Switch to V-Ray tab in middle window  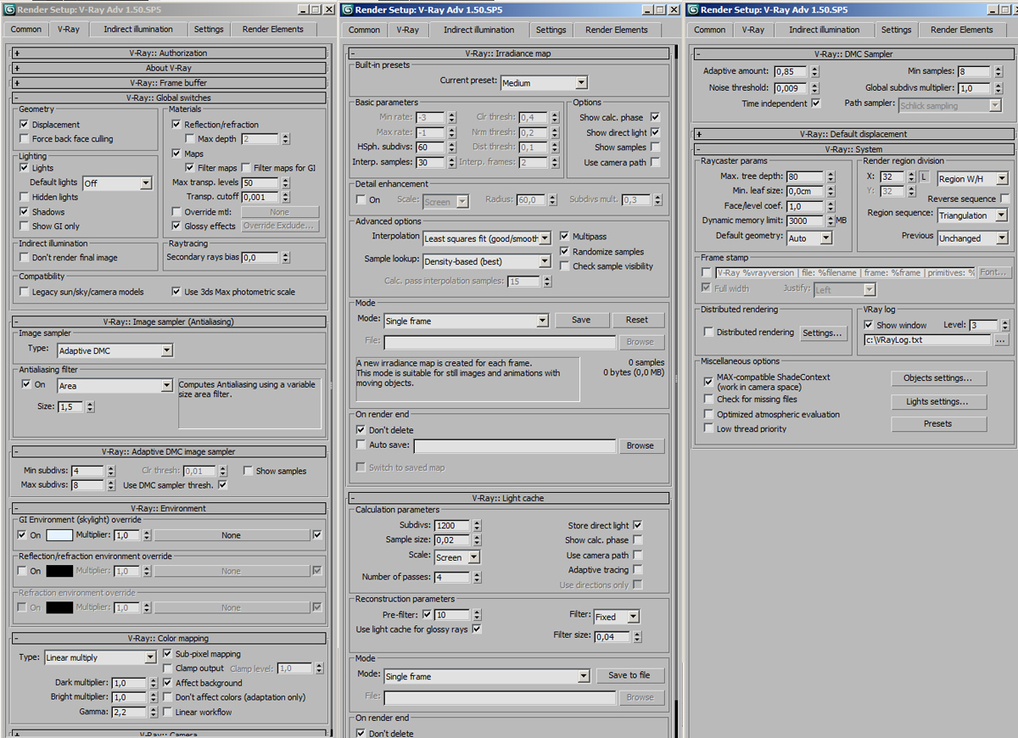coord(407,30)
